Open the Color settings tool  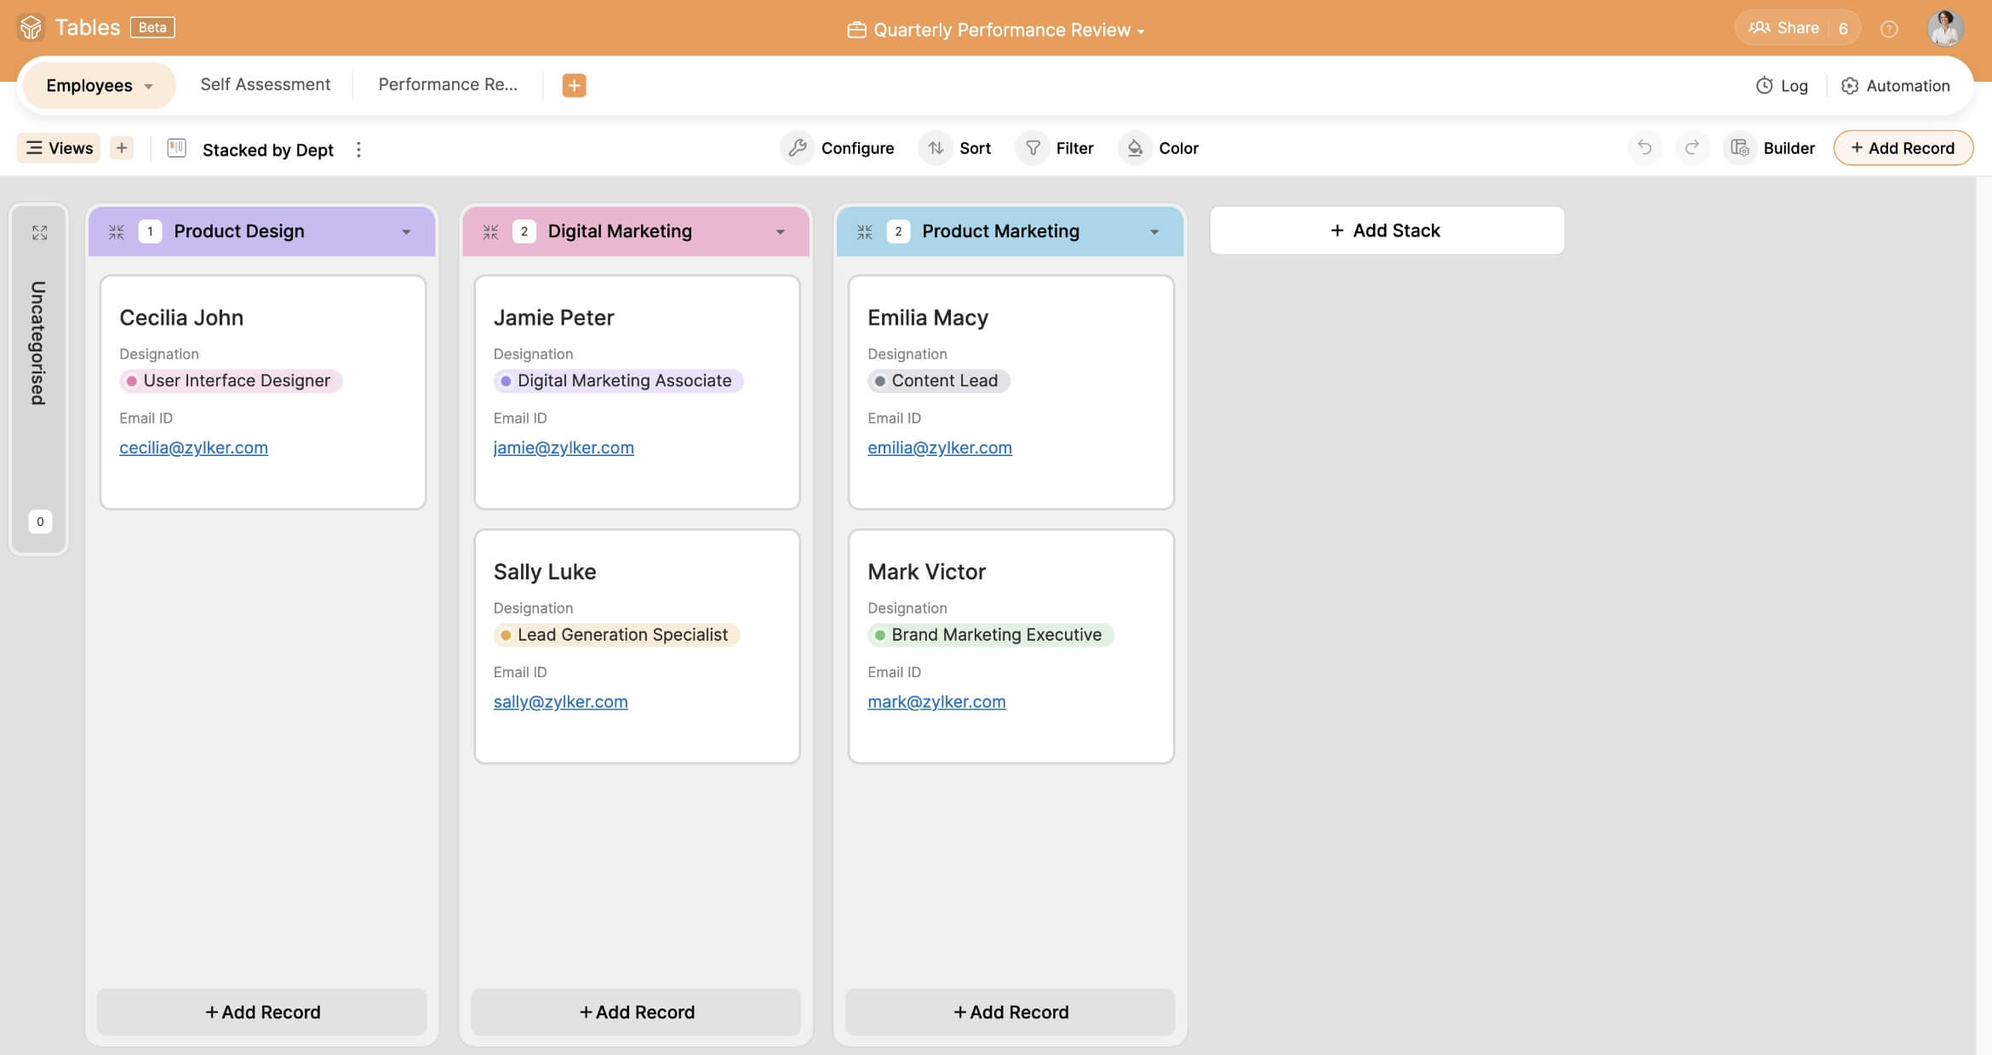tap(1159, 148)
